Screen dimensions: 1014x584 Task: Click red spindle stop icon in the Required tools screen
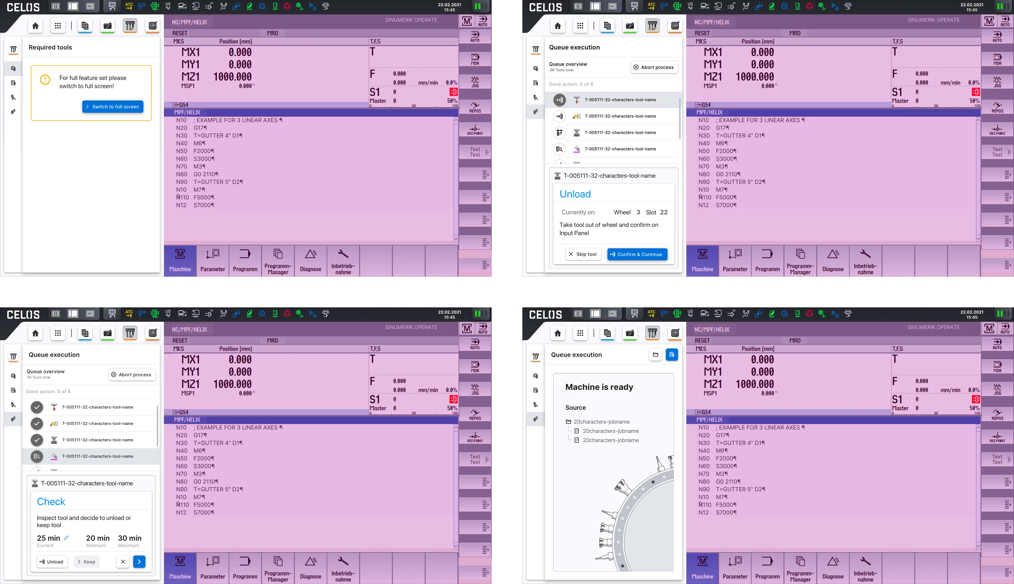click(x=453, y=92)
